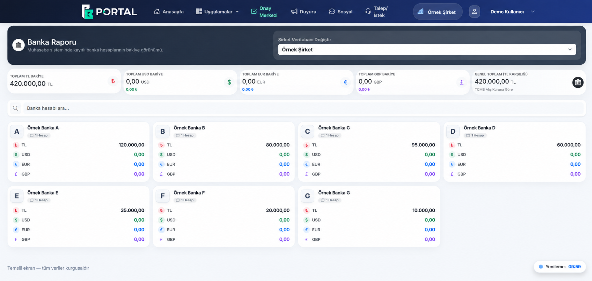Click the letter A badge of Örnek Banka A
Screen dimensions: 592x281
point(17,131)
